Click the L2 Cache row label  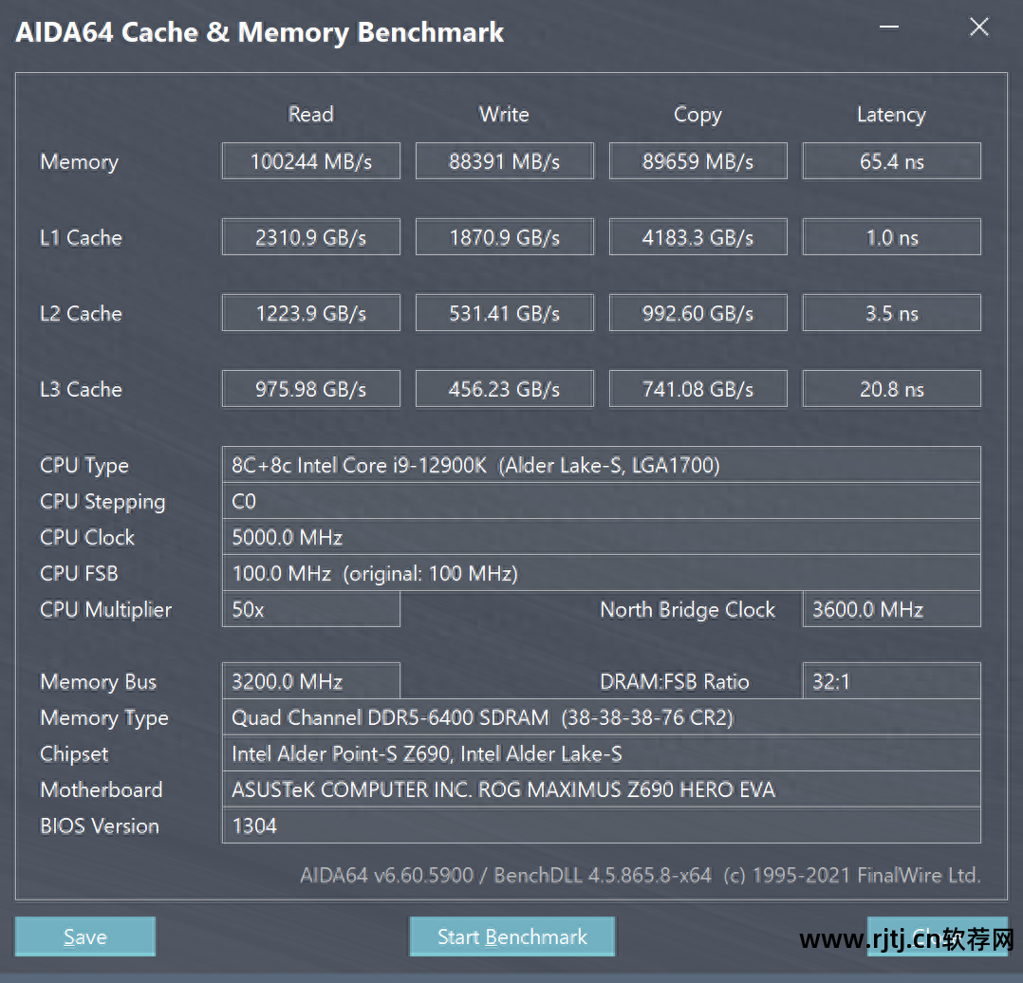click(81, 313)
